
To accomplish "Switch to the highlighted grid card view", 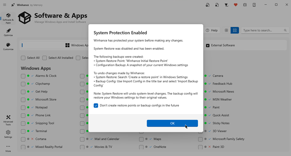I will coord(235,30).
